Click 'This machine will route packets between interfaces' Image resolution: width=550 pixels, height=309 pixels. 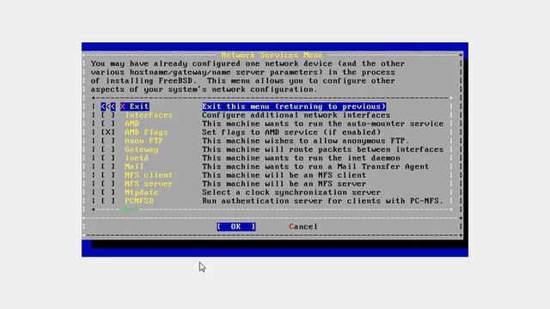[323, 149]
